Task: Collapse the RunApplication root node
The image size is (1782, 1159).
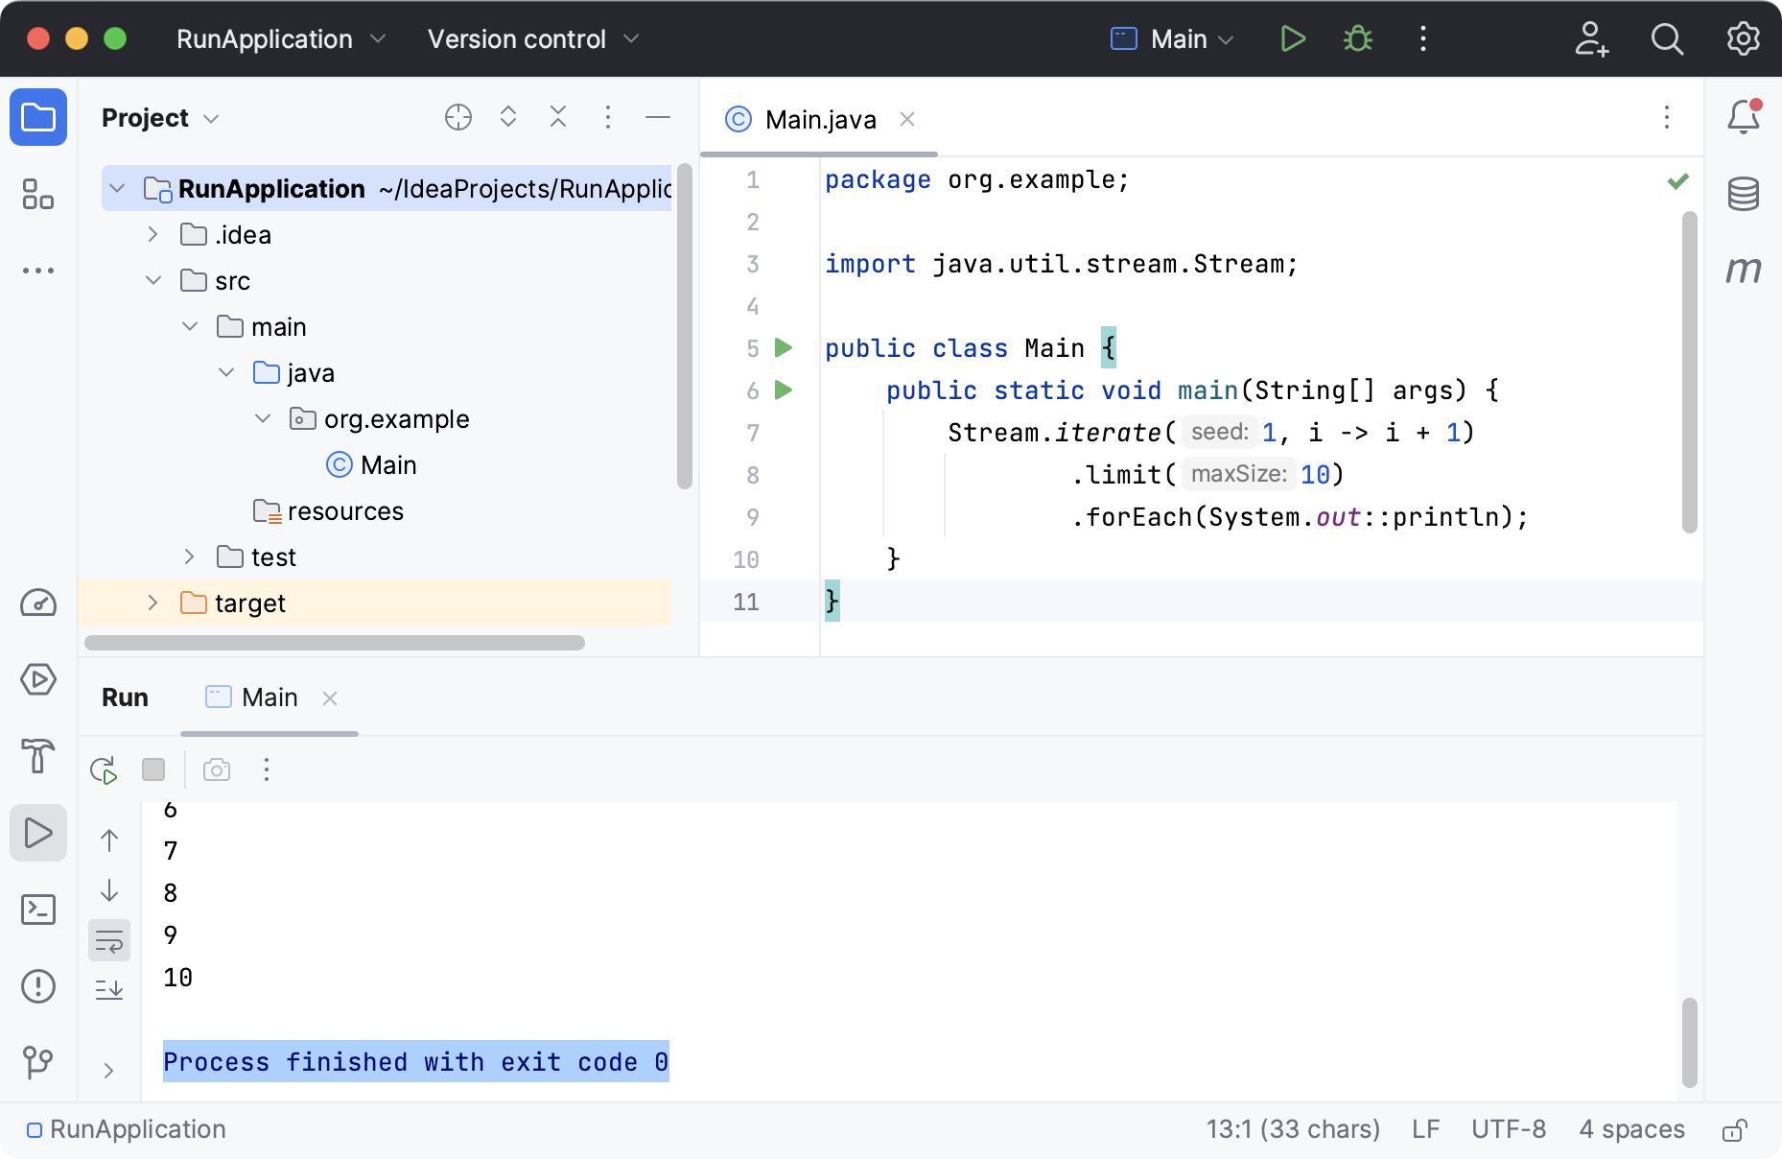Action: (117, 188)
